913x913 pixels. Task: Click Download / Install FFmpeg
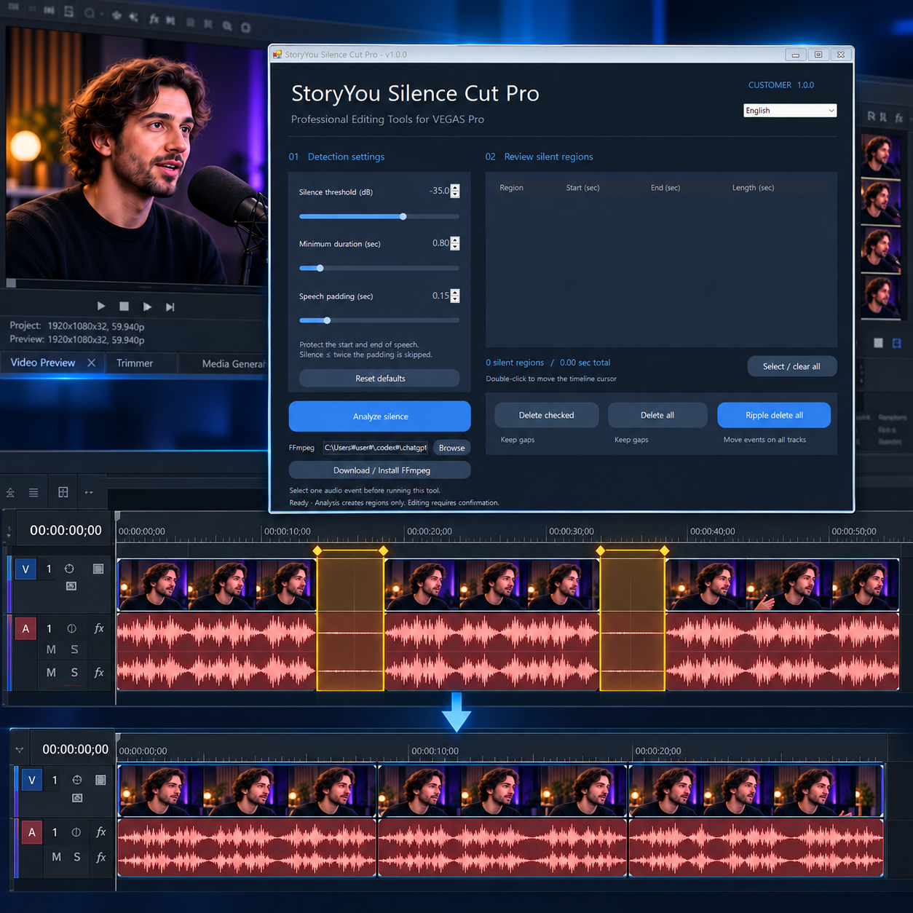[x=379, y=470]
